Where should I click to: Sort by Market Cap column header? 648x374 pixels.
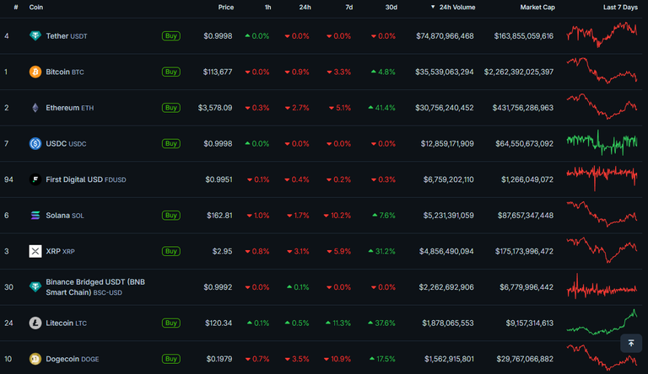point(537,7)
